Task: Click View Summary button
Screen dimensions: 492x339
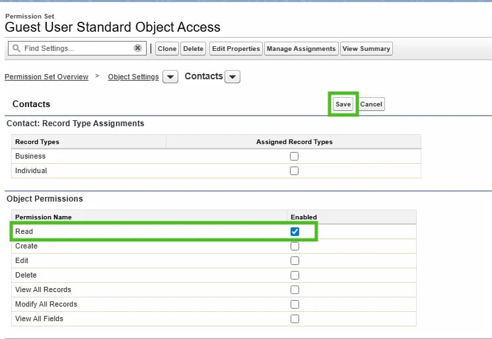Action: pyautogui.click(x=366, y=49)
